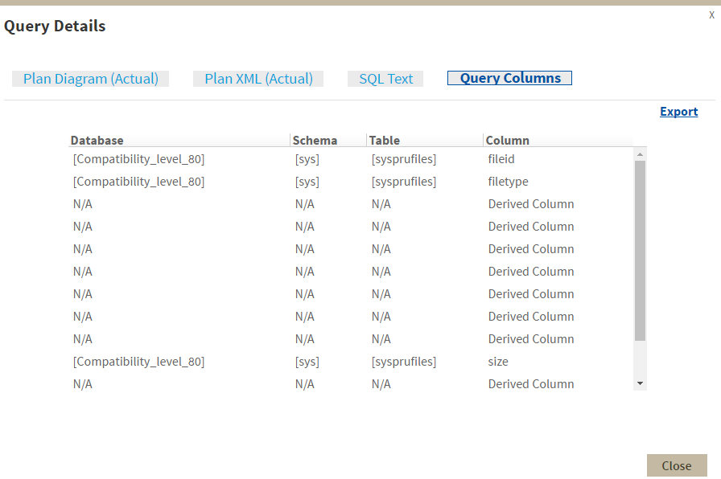The width and height of the screenshot is (721, 479).
Task: Sort by the Database column header
Action: click(x=97, y=140)
